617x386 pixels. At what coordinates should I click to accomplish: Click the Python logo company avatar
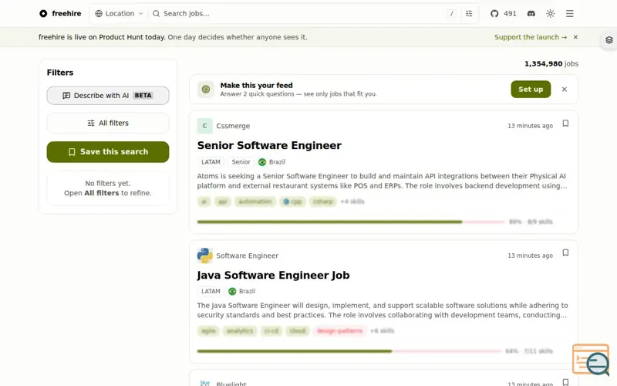204,256
